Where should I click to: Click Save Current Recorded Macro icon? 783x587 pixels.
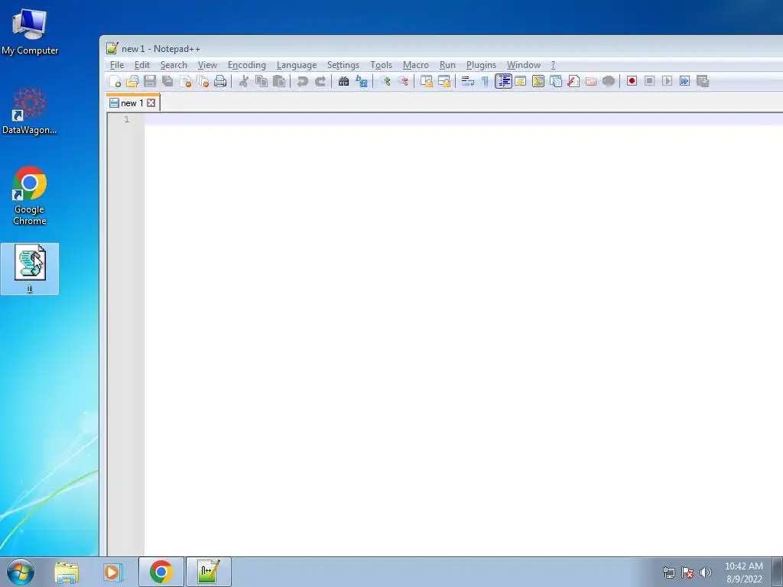click(703, 81)
